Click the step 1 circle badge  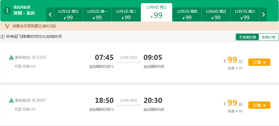click(7, 11)
